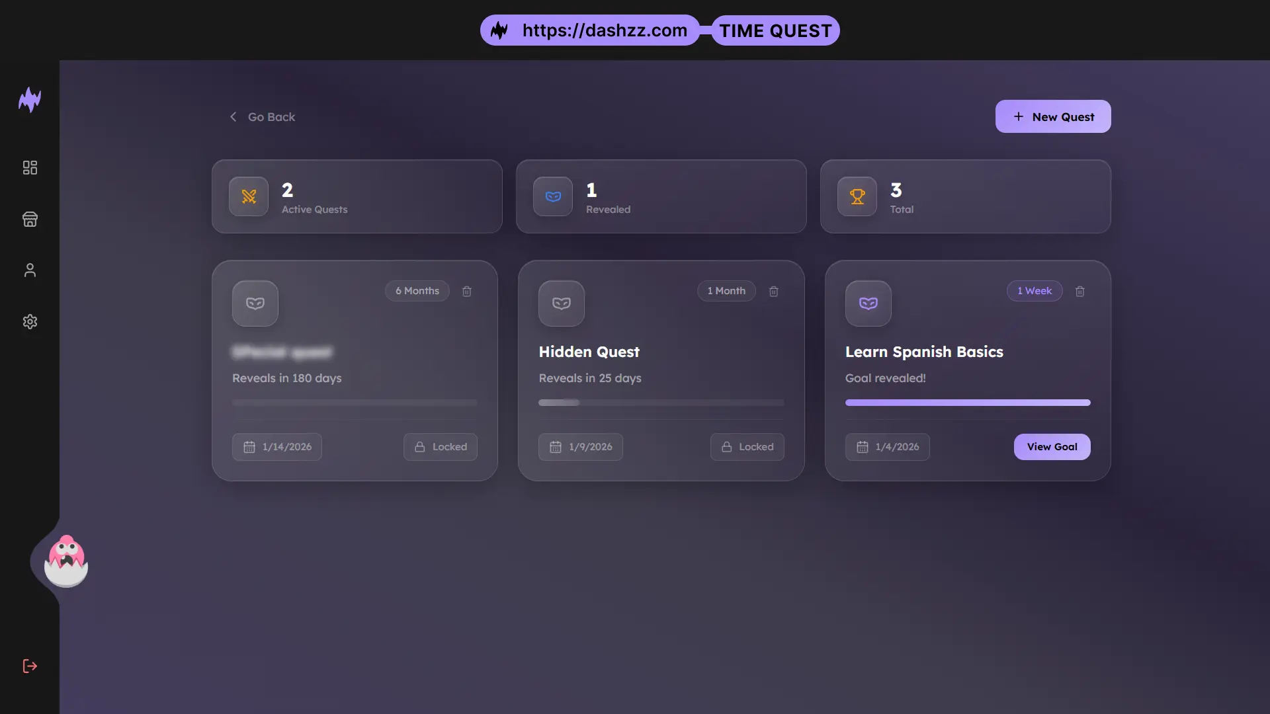
Task: Delete Learn Spanish Basics via trash icon
Action: pos(1079,291)
